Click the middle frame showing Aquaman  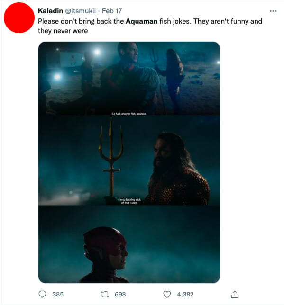129,161
